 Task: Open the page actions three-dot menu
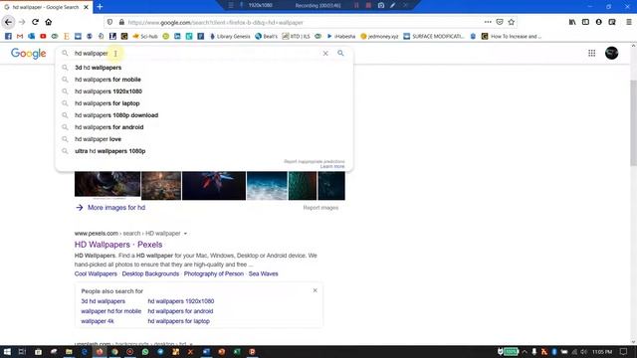tap(488, 22)
